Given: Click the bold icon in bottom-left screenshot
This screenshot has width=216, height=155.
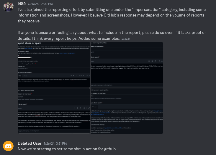Looking at the screenshot, I should click(x=77, y=108).
